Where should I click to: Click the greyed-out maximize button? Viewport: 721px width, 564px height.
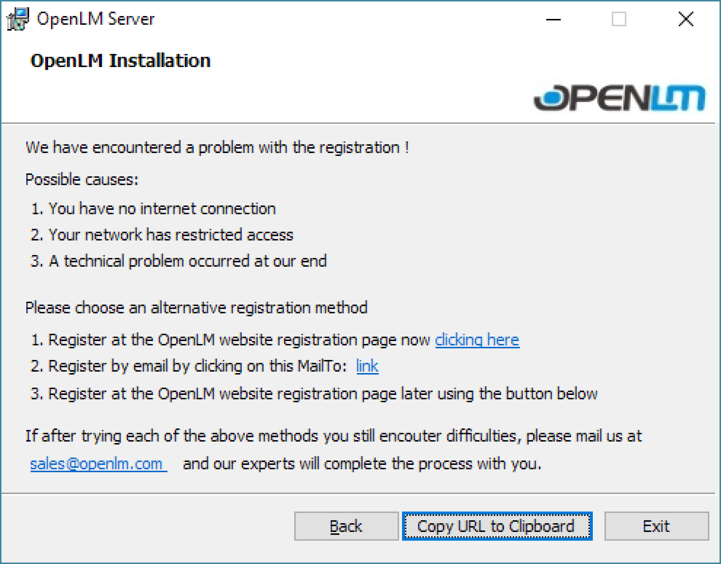coord(619,19)
